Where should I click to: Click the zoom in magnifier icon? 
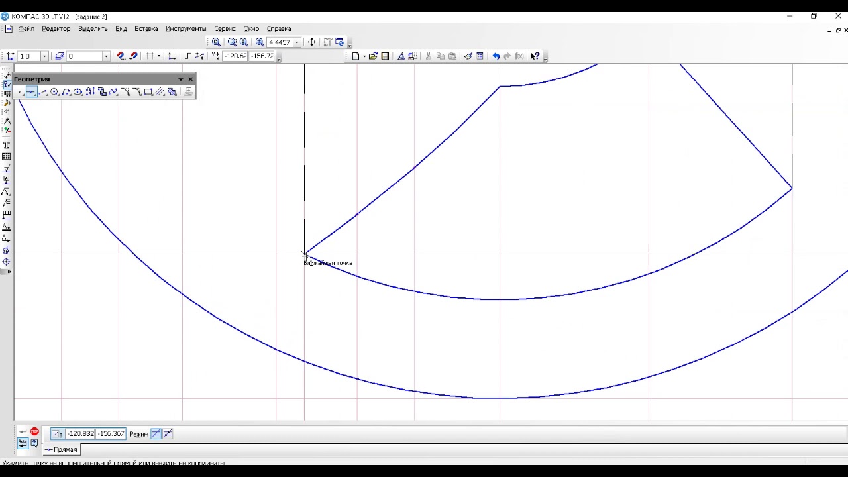(260, 42)
